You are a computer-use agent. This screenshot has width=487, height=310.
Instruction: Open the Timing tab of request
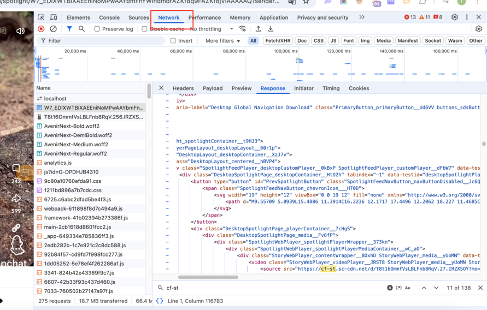pos(331,88)
